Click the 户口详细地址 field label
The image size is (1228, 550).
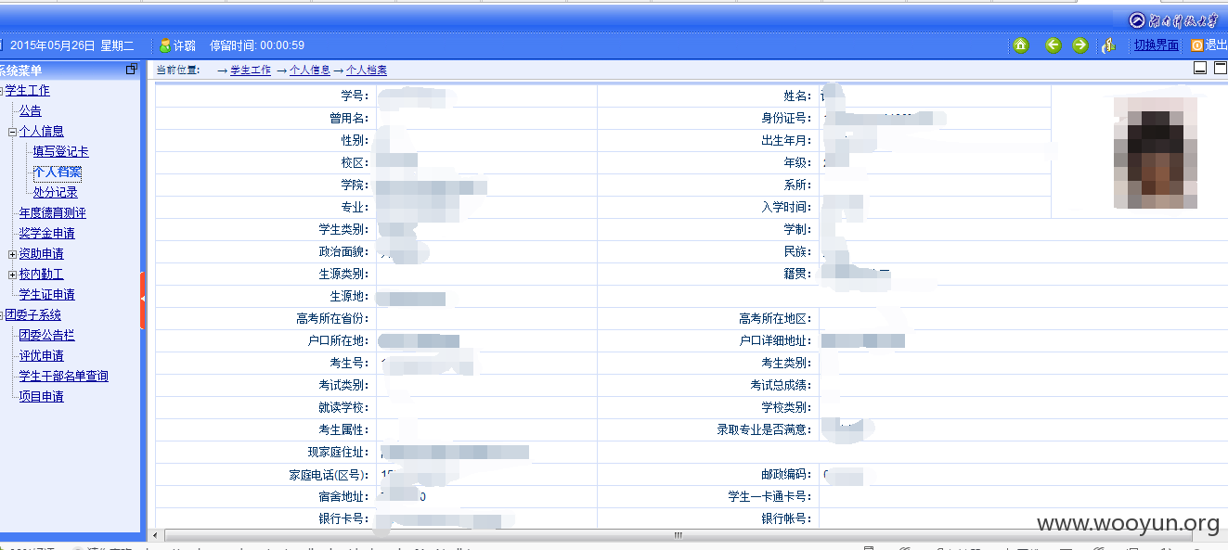click(776, 341)
